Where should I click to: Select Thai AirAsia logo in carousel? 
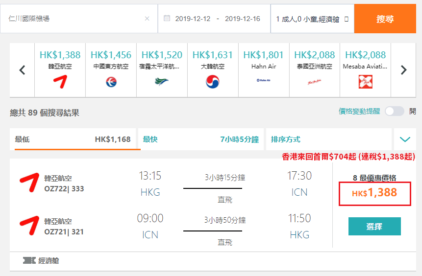[314, 82]
